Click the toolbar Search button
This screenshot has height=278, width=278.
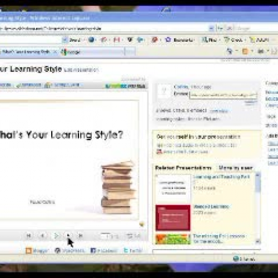click(x=75, y=40)
